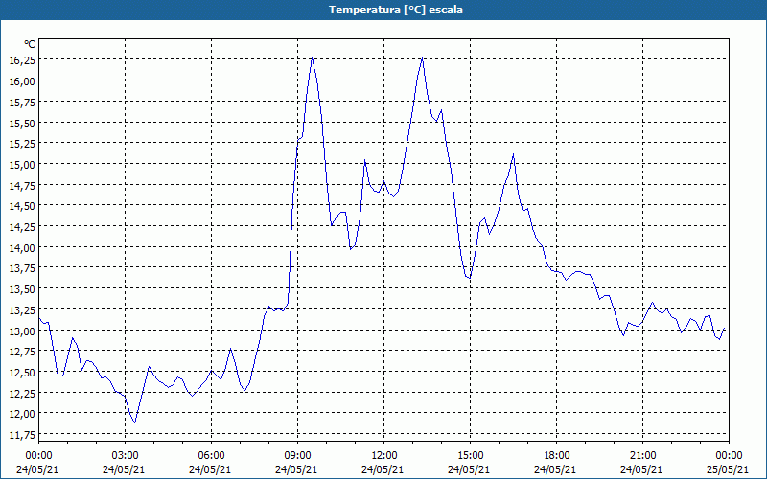This screenshot has height=479, width=767.
Task: Click the 25/05/21 date label
Action: (x=728, y=469)
